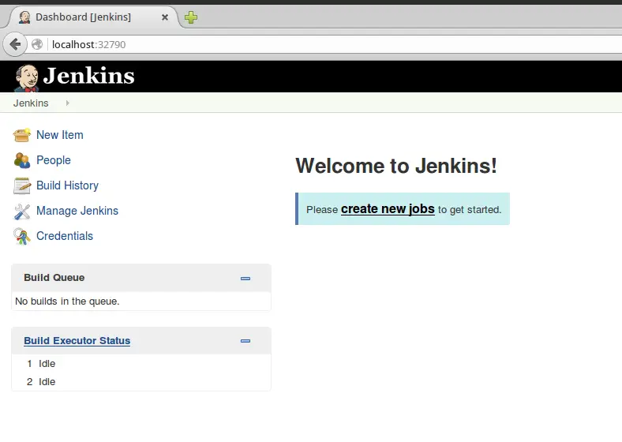Click the New Item box icon
The height and width of the screenshot is (442, 622).
coord(22,135)
